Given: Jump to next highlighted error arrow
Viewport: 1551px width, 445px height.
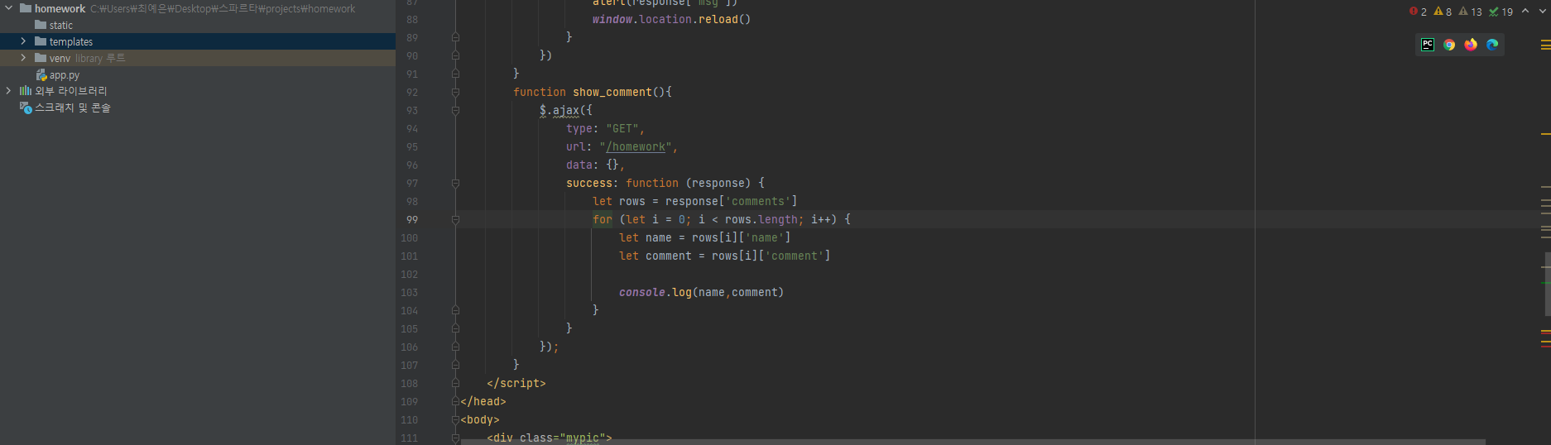Looking at the screenshot, I should coord(1542,11).
